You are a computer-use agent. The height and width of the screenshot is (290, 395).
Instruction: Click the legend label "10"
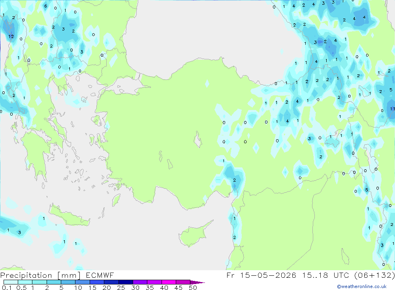(x=78, y=288)
